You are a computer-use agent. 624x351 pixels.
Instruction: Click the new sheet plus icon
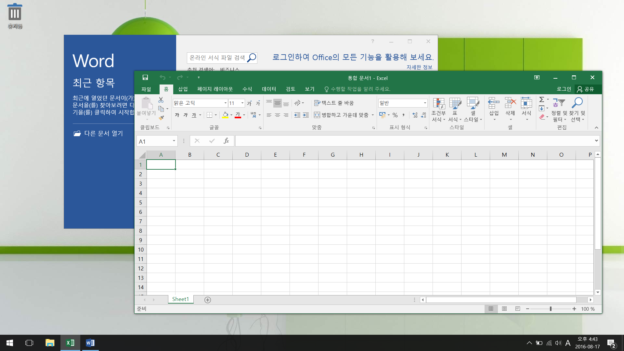coord(208,300)
